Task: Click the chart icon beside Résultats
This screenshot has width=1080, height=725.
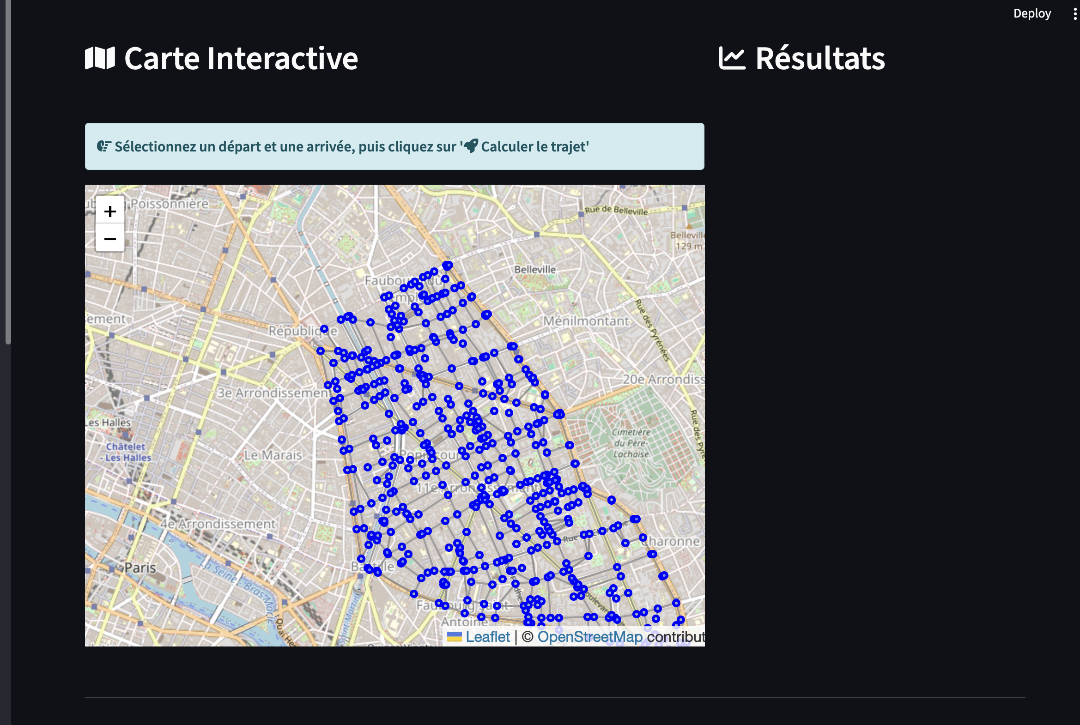Action: point(732,57)
